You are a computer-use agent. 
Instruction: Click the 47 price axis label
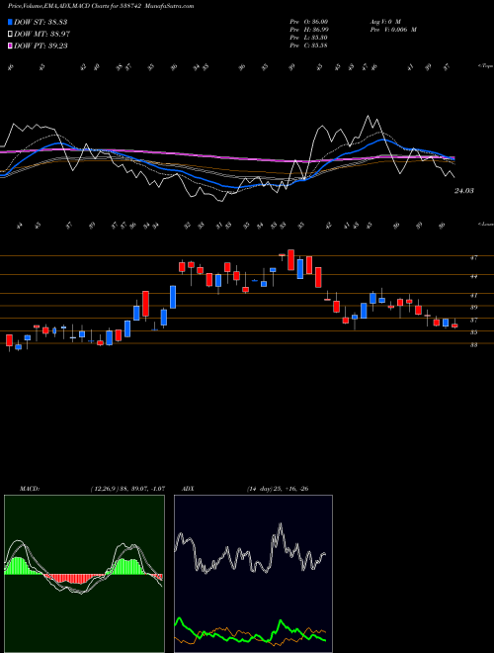click(x=473, y=258)
